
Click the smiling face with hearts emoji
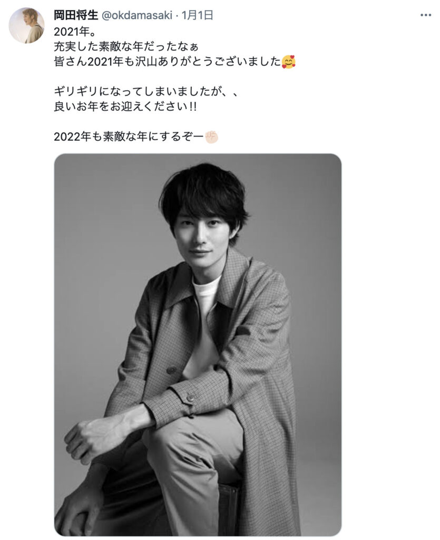click(x=289, y=62)
